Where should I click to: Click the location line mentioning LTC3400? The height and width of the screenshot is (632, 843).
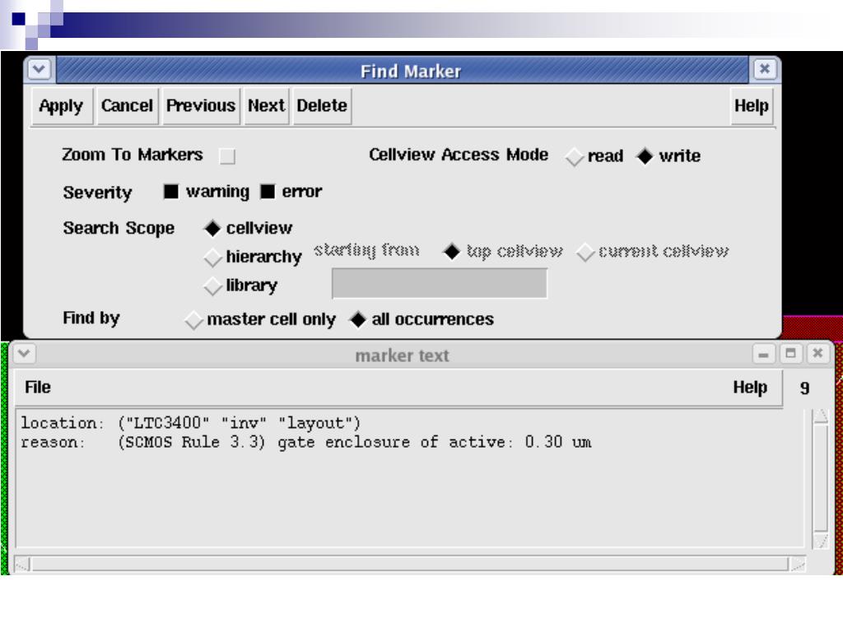coord(190,423)
